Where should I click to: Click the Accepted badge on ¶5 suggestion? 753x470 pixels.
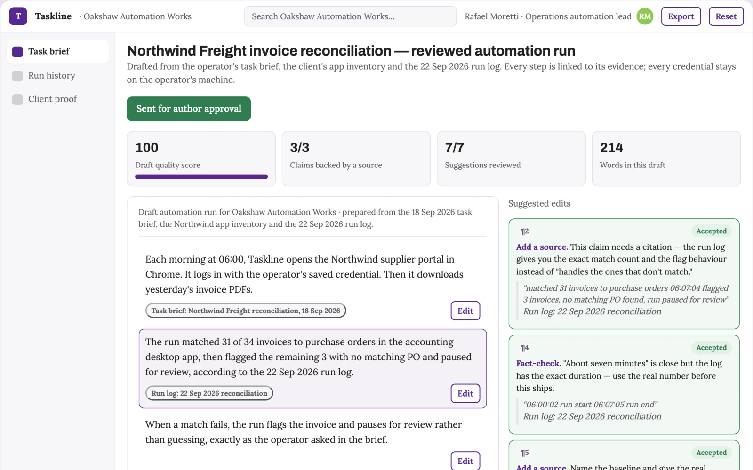coord(711,453)
